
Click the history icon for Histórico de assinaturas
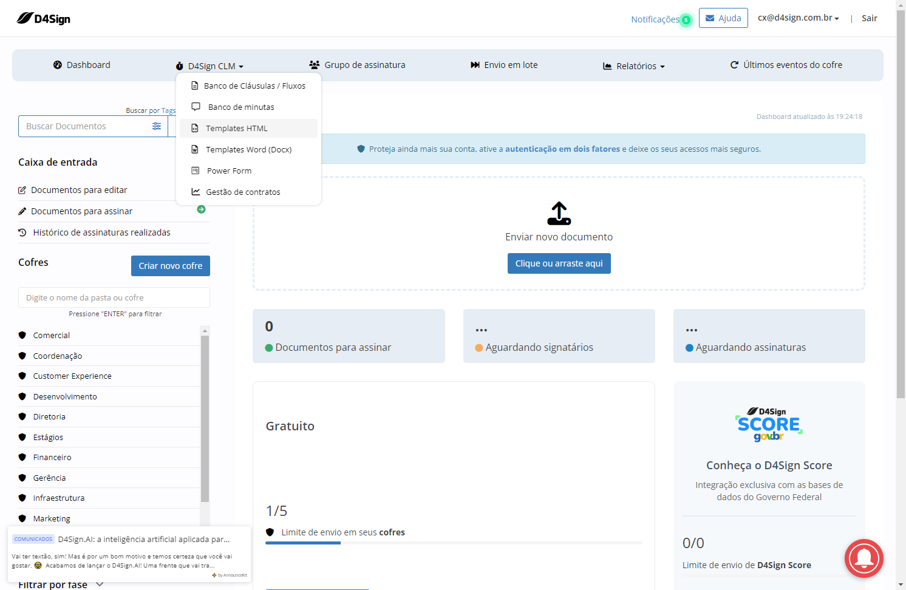22,232
